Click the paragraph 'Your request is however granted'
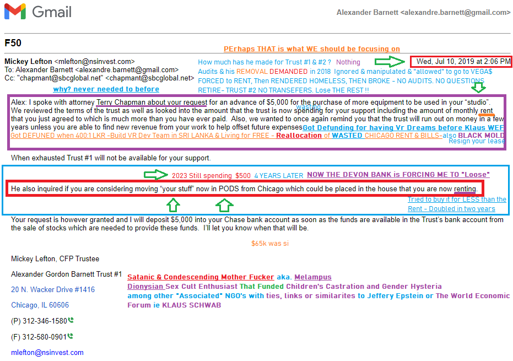Image resolution: width=513 pixels, height=361 pixels. point(257,224)
